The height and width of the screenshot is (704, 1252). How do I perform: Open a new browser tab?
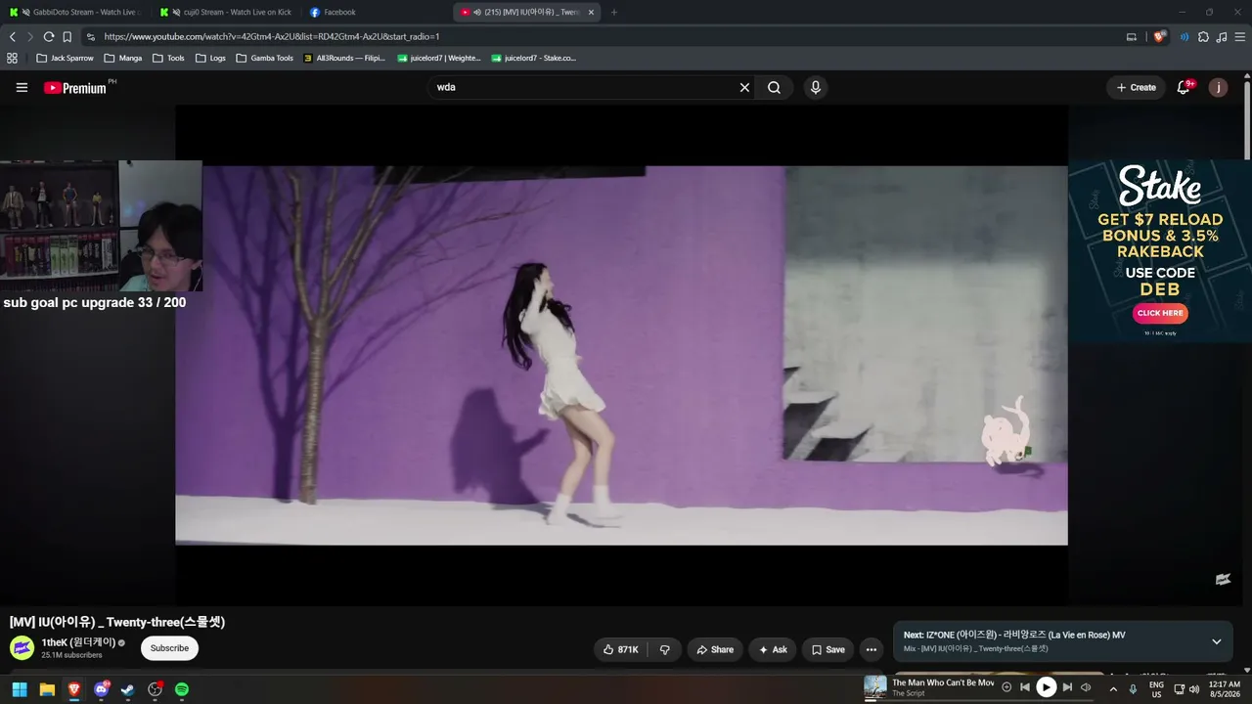(x=614, y=12)
